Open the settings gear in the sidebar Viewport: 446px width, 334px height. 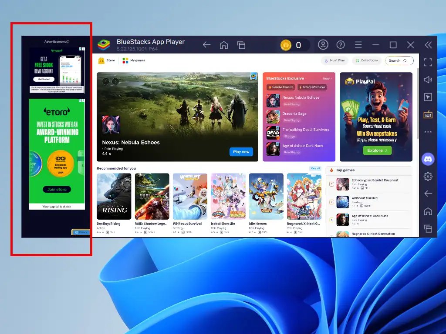point(428,176)
